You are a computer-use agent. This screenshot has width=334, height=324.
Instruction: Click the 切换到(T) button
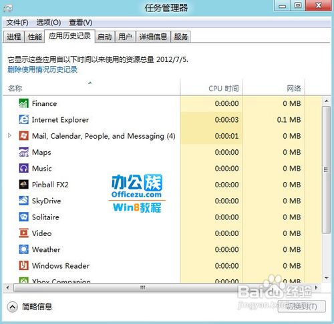pos(302,307)
